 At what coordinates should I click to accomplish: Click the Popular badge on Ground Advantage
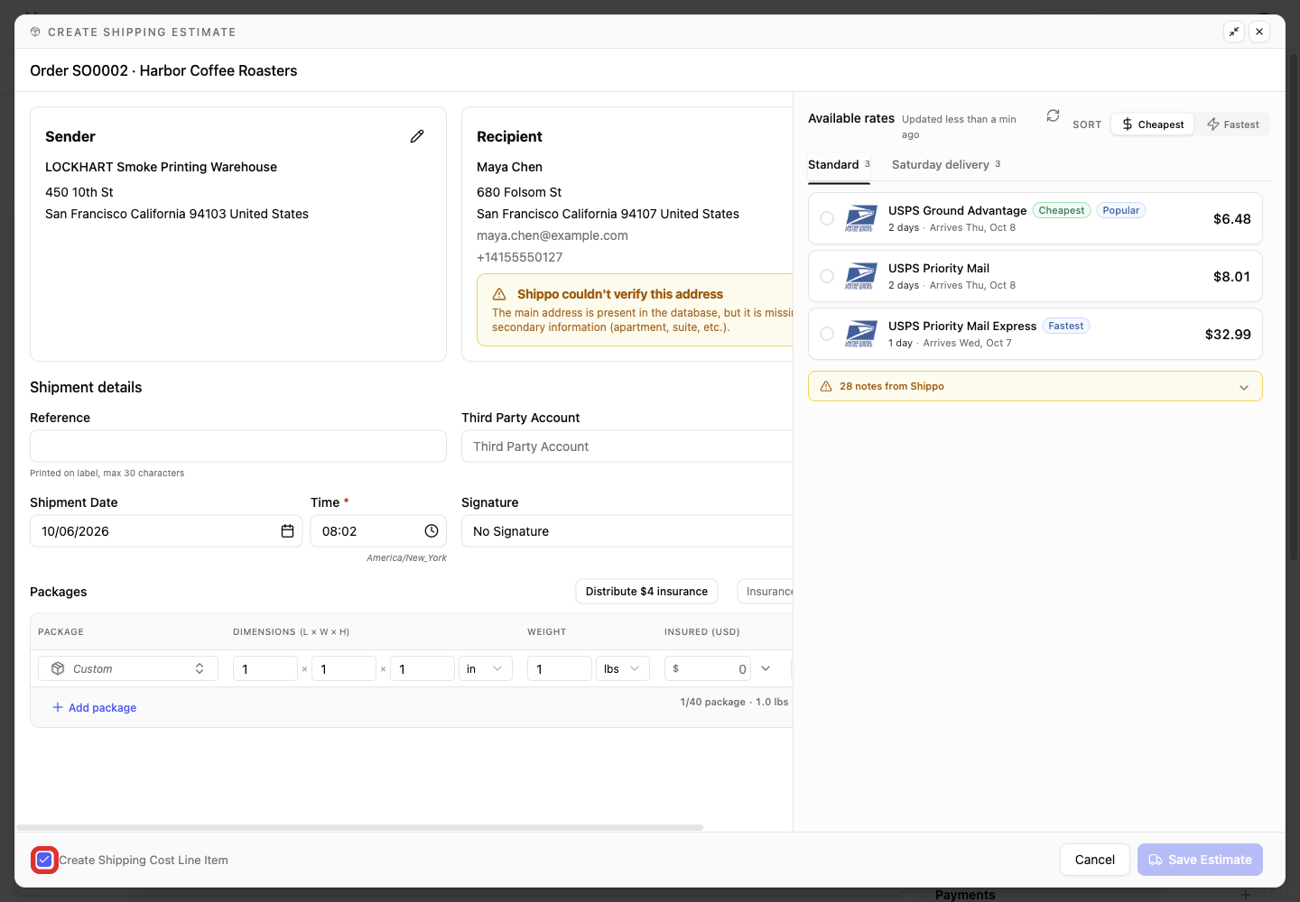click(1121, 210)
